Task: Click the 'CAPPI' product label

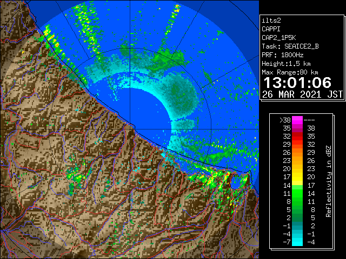Action: point(271,29)
